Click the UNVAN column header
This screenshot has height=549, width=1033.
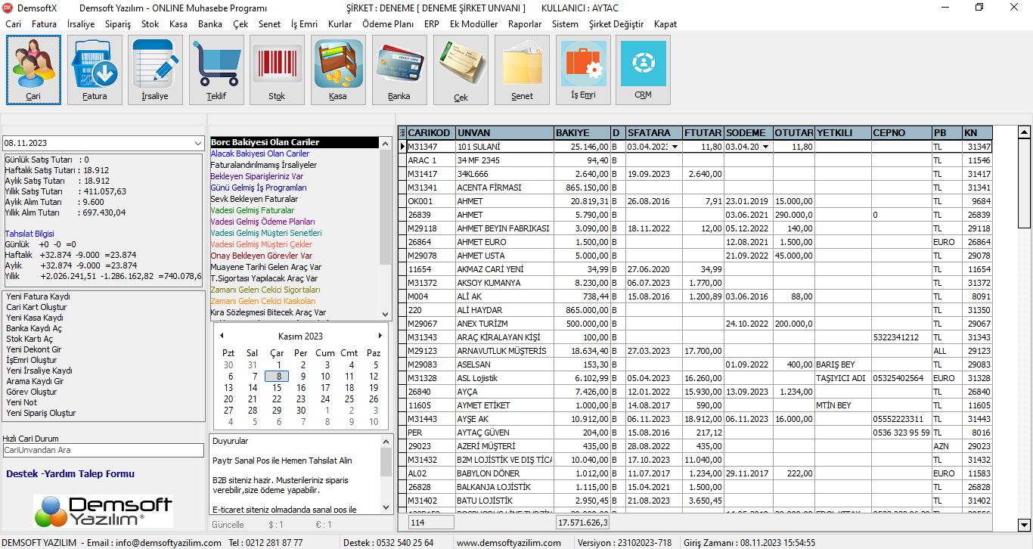(504, 133)
